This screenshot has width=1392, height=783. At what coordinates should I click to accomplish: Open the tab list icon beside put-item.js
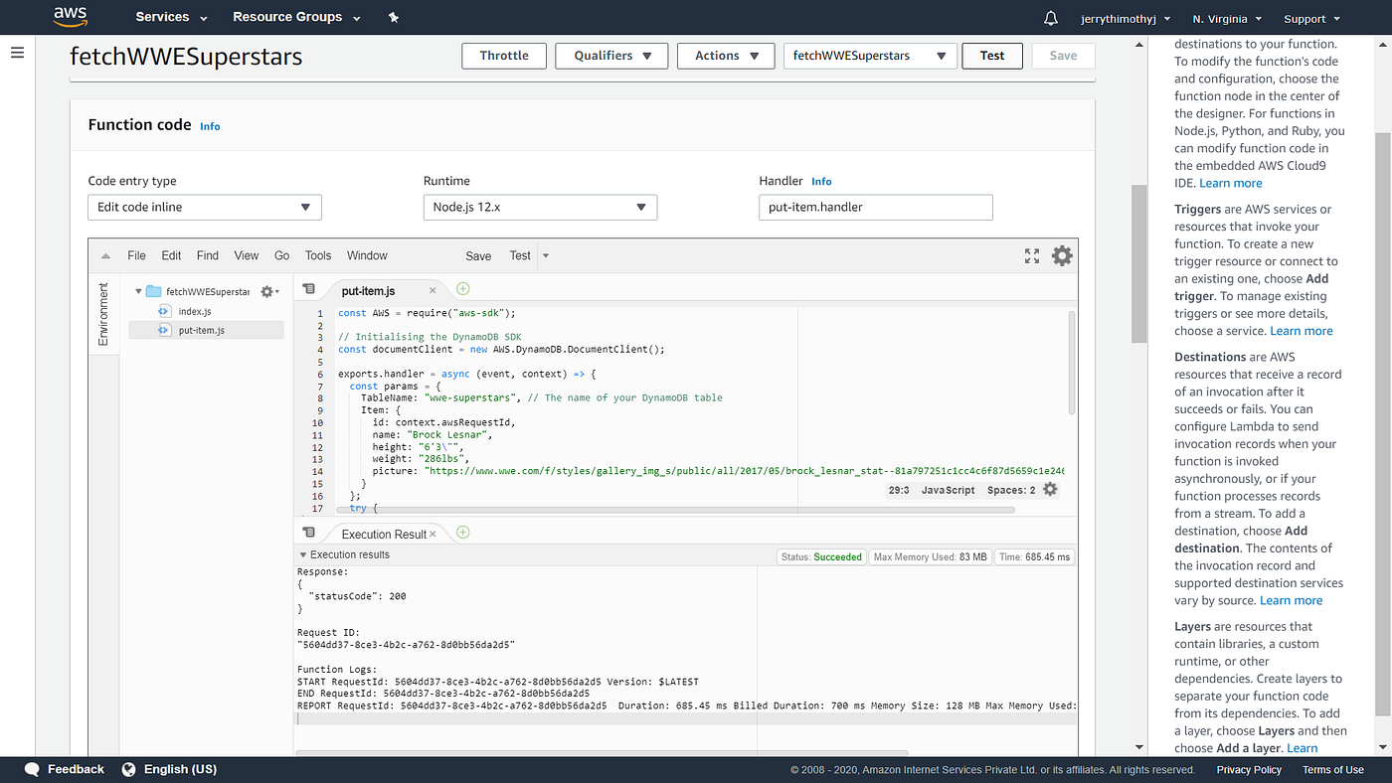(x=309, y=289)
